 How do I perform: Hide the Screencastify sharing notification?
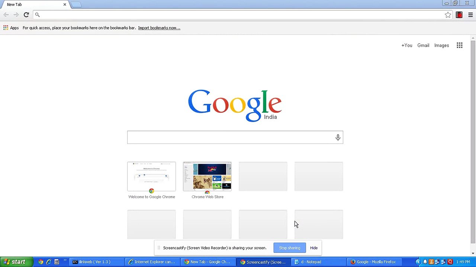click(314, 248)
